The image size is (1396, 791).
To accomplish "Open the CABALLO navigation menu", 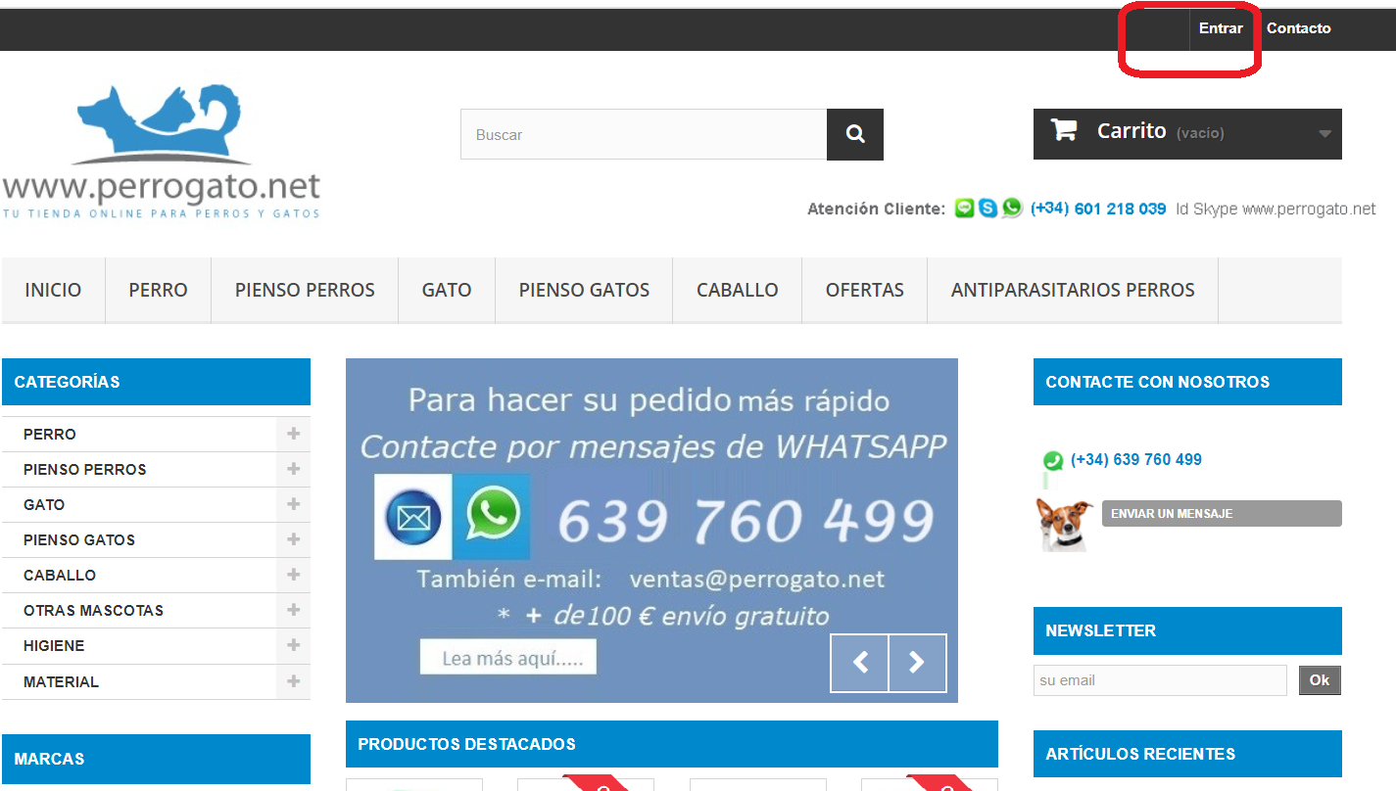I will tap(738, 290).
